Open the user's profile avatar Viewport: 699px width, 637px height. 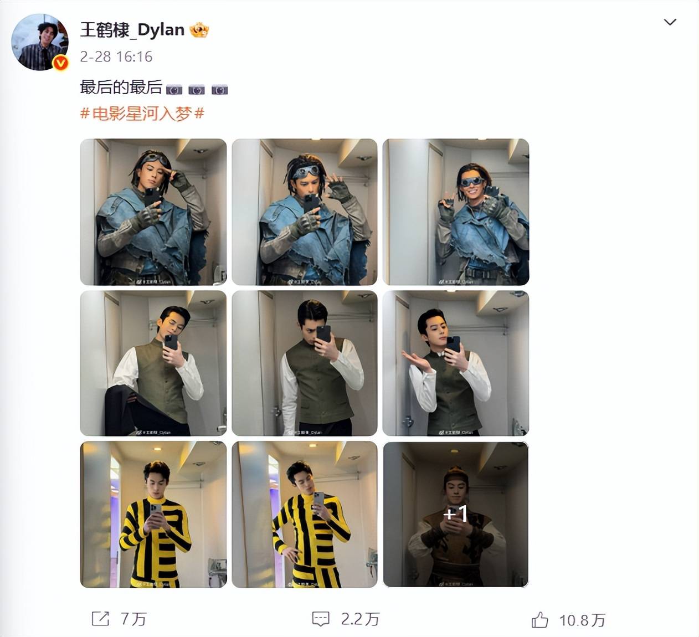coord(40,42)
